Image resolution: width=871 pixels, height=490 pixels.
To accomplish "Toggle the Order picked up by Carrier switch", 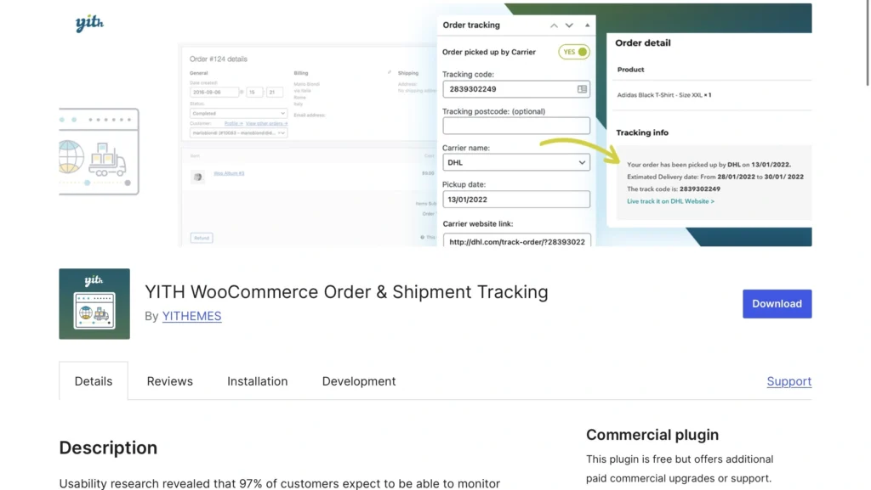I will pyautogui.click(x=574, y=52).
